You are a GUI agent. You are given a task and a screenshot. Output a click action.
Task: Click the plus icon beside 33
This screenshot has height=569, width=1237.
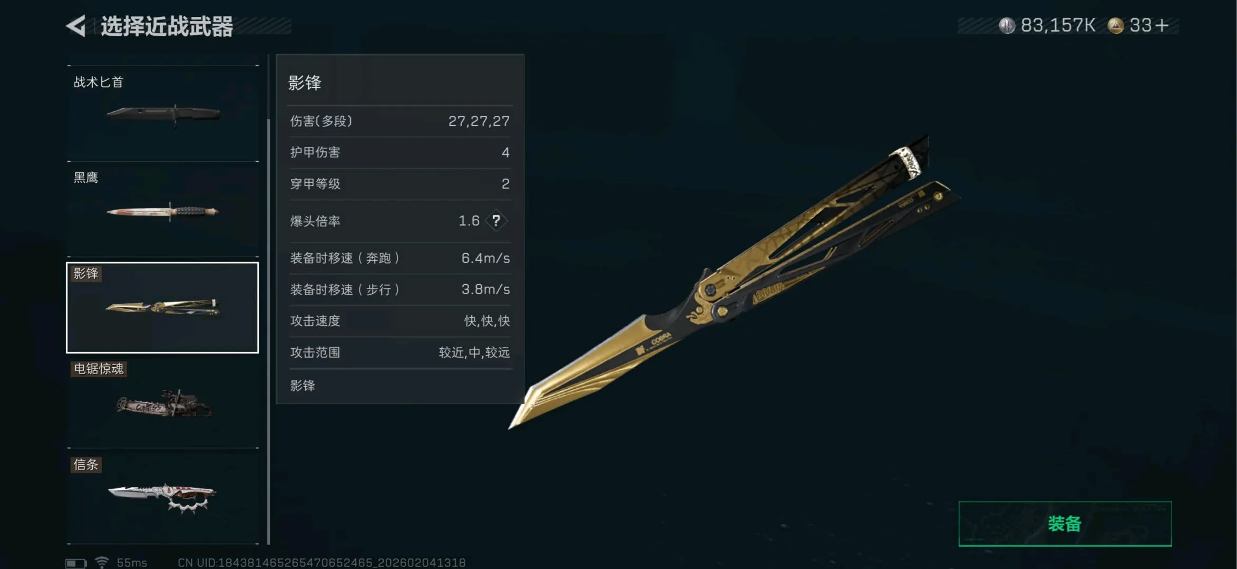1162,25
